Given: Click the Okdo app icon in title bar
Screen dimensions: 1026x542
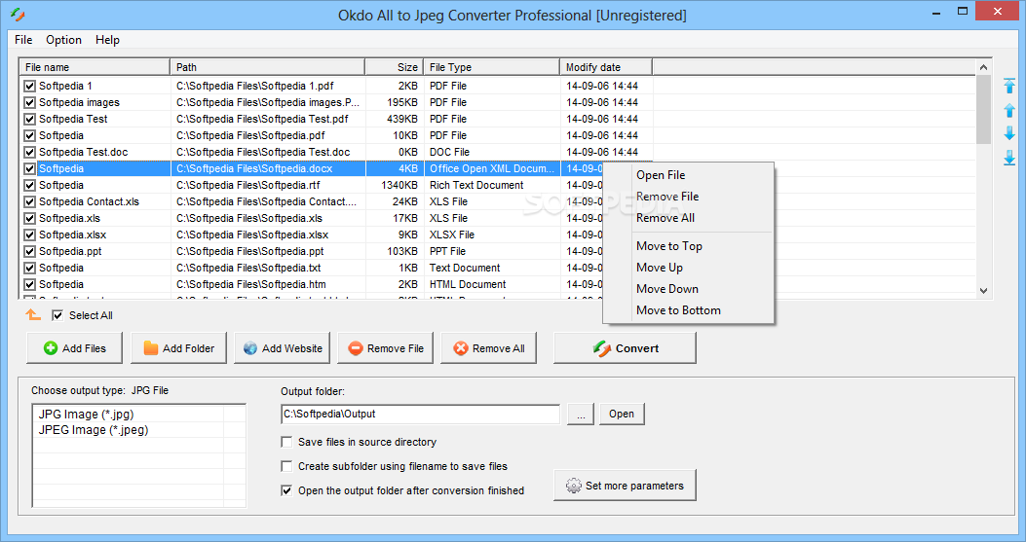Looking at the screenshot, I should point(17,15).
